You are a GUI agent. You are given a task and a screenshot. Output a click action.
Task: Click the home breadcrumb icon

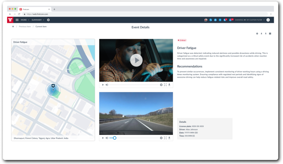click(13, 27)
